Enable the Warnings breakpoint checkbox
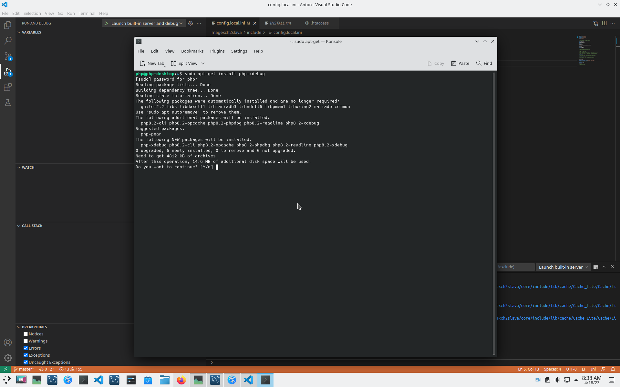 [x=26, y=341]
